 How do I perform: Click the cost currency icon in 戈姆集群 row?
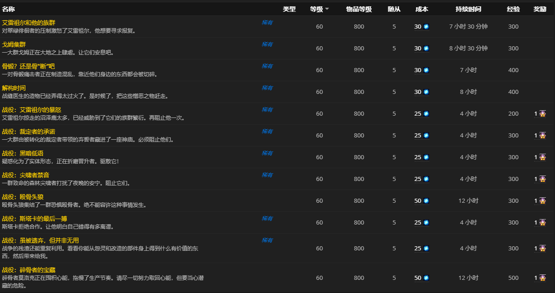426,49
